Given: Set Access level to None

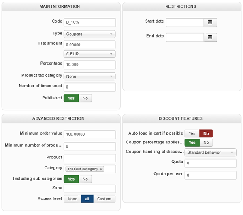Looking at the screenshot, I should click(72, 199).
